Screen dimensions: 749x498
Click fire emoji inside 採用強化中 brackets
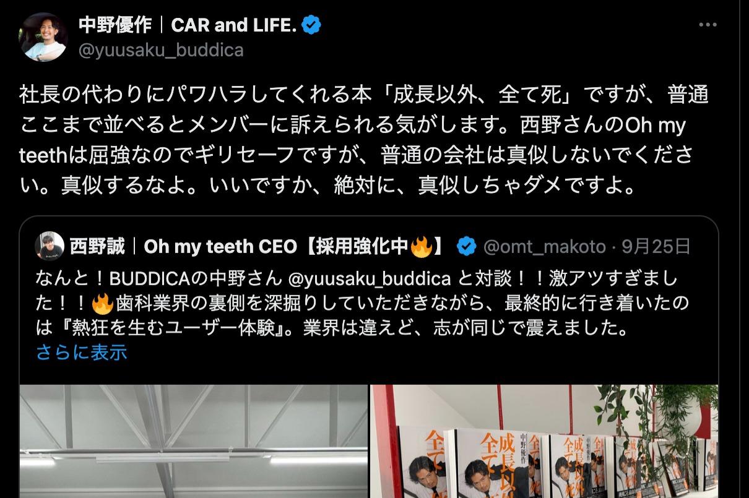click(422, 247)
